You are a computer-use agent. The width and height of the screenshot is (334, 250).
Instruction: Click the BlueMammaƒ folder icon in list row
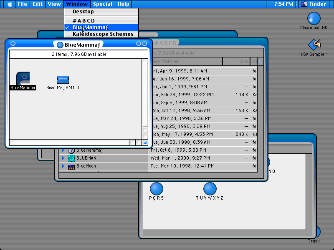[x=71, y=150]
